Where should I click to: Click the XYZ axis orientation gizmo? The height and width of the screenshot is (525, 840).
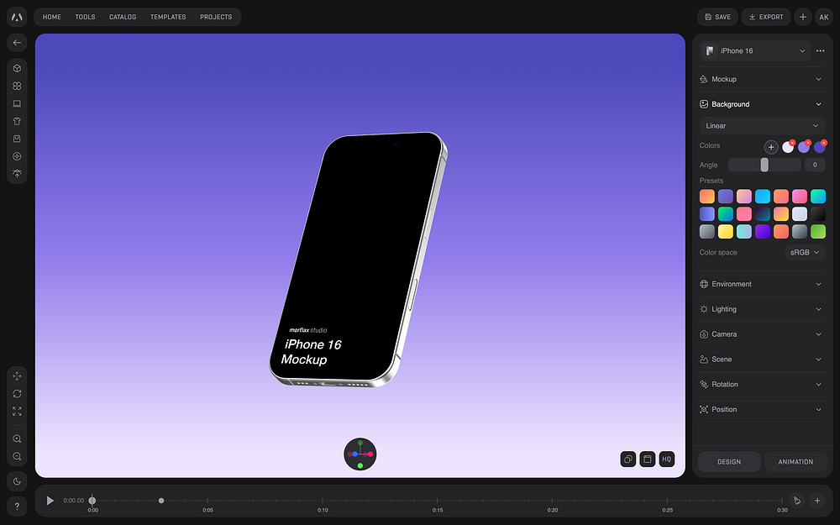click(360, 454)
